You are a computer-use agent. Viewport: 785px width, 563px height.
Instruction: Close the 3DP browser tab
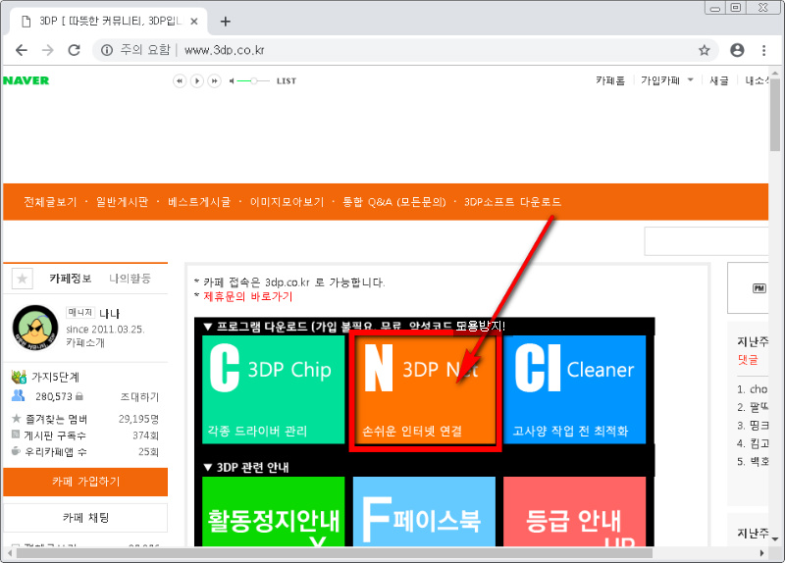pos(194,22)
